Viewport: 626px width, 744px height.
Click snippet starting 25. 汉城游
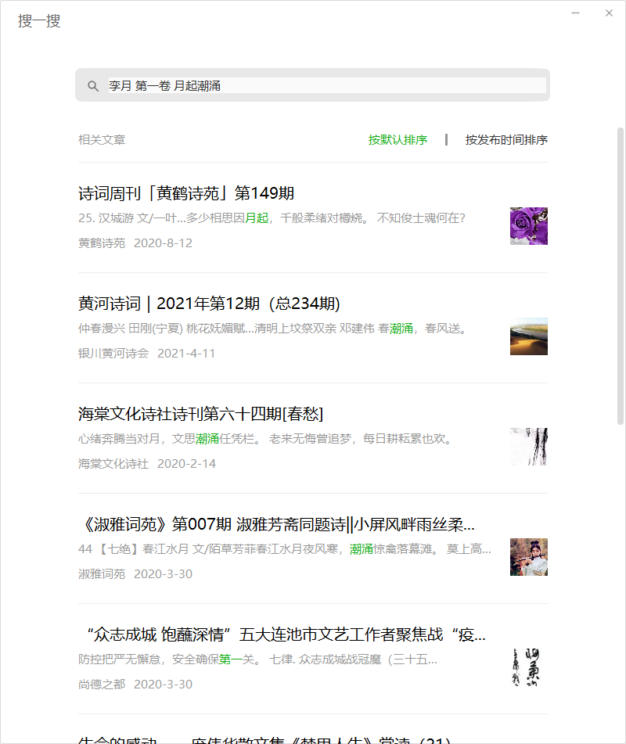[272, 218]
